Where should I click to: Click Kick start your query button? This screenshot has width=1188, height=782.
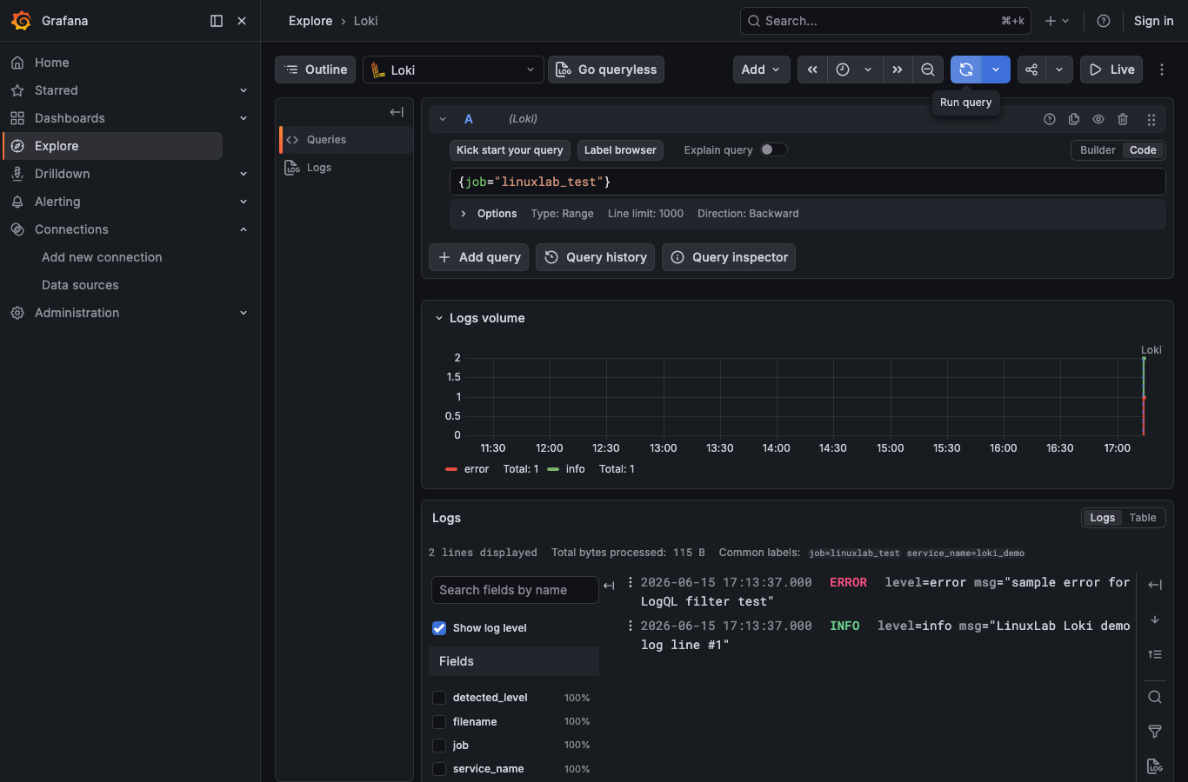tap(510, 150)
